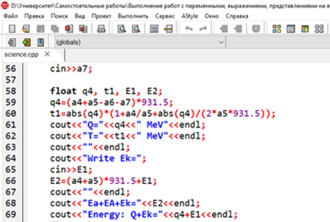Open the Выполнить menu
Viewport: 330px width, 222px height.
tap(133, 16)
